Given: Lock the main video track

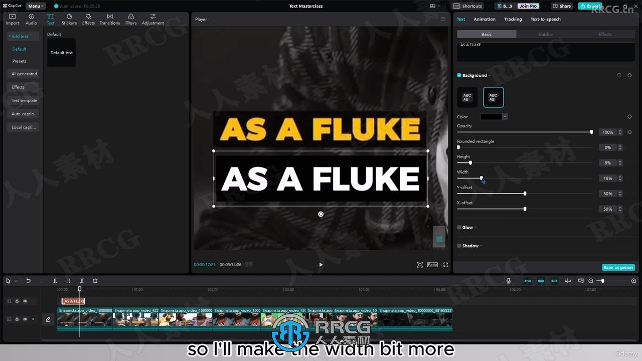Looking at the screenshot, I should point(17,319).
